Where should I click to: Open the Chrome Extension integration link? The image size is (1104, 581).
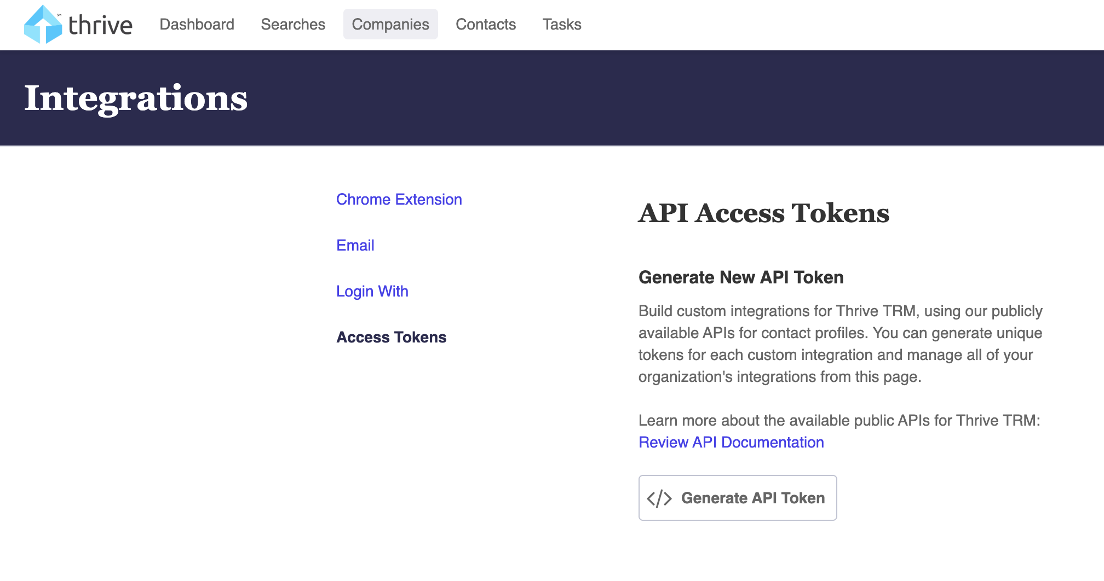click(399, 200)
